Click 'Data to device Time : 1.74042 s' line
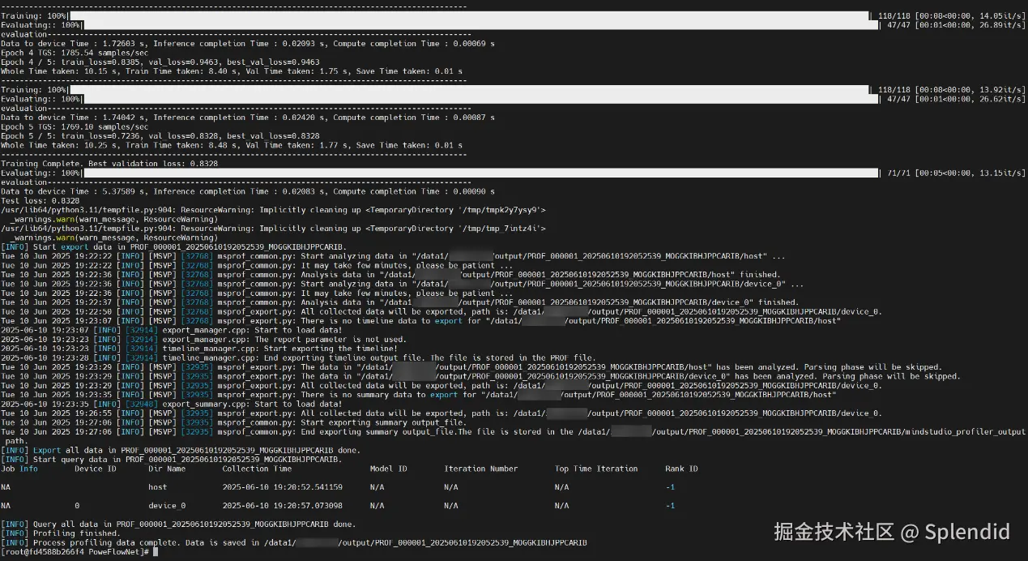Viewport: 1028px width, 561px height. tap(248, 118)
